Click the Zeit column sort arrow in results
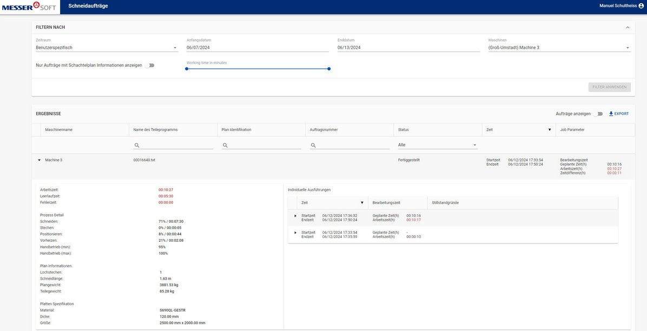 pyautogui.click(x=549, y=130)
